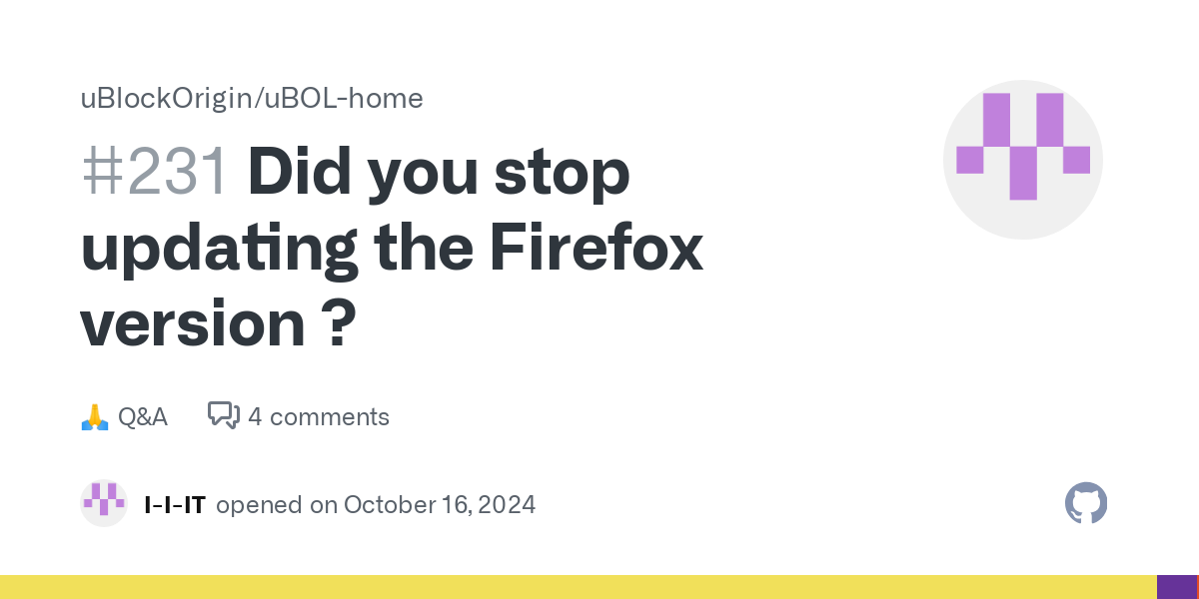Open the uBOL-home repository name
Viewport: 1199px width, 599px height.
[x=341, y=98]
